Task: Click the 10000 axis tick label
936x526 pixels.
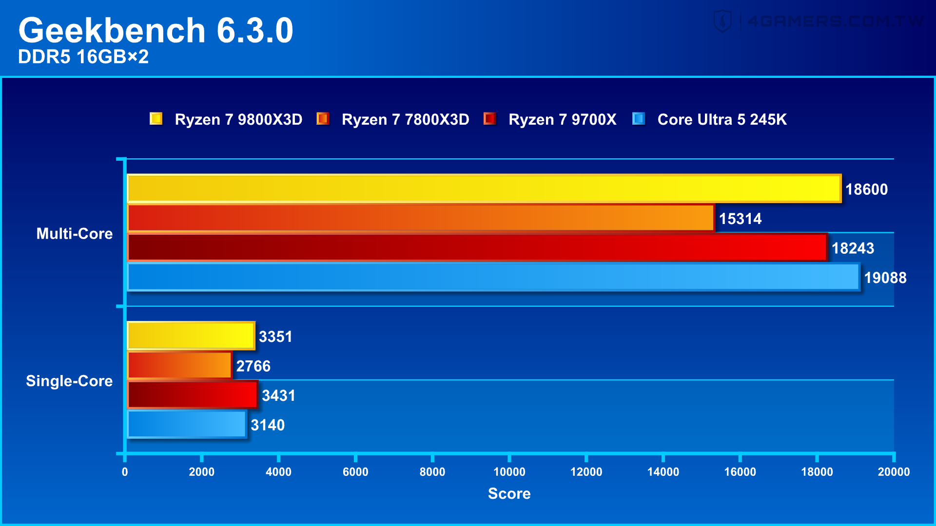Action: coord(509,472)
